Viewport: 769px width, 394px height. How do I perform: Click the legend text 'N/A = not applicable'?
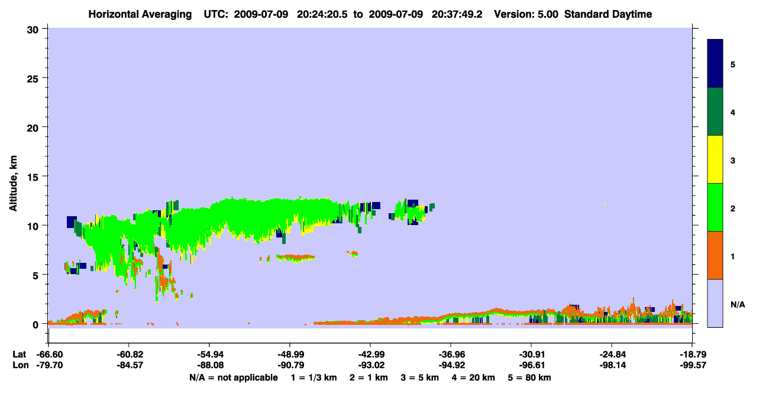tap(233, 377)
